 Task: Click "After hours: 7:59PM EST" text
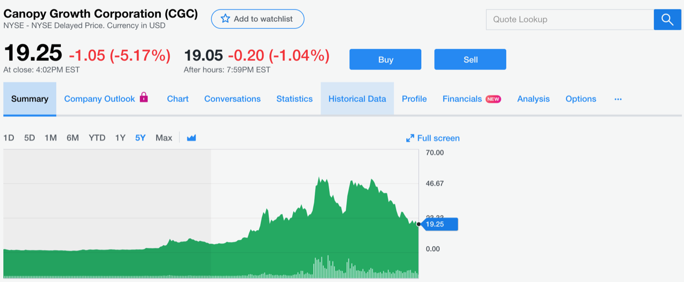(x=227, y=69)
